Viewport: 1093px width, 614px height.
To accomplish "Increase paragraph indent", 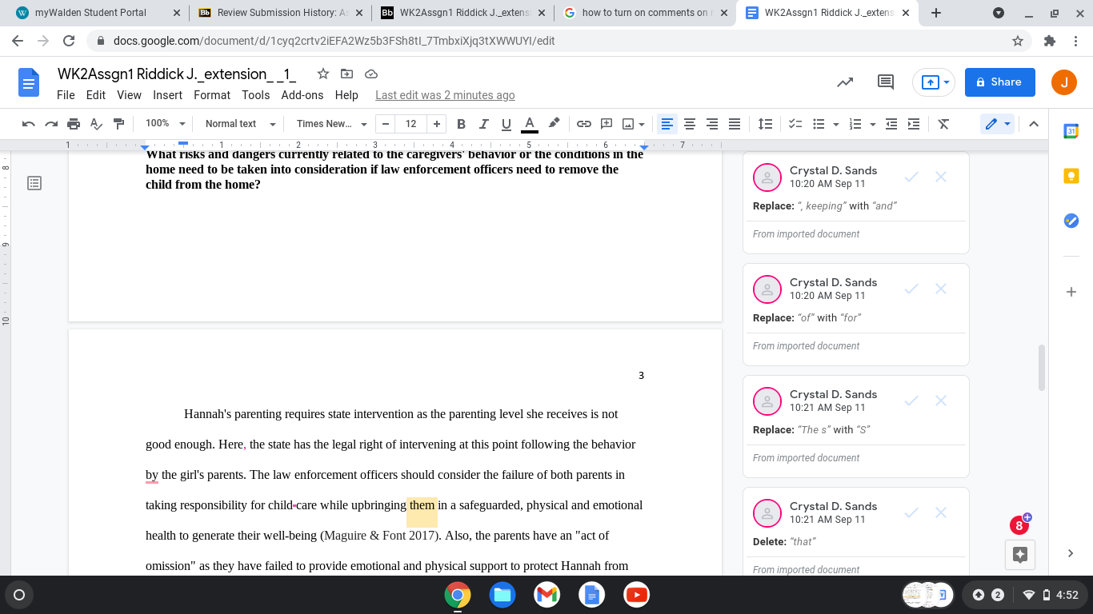I will [x=913, y=124].
